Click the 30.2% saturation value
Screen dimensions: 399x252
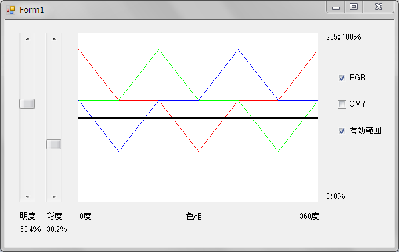tap(57, 229)
